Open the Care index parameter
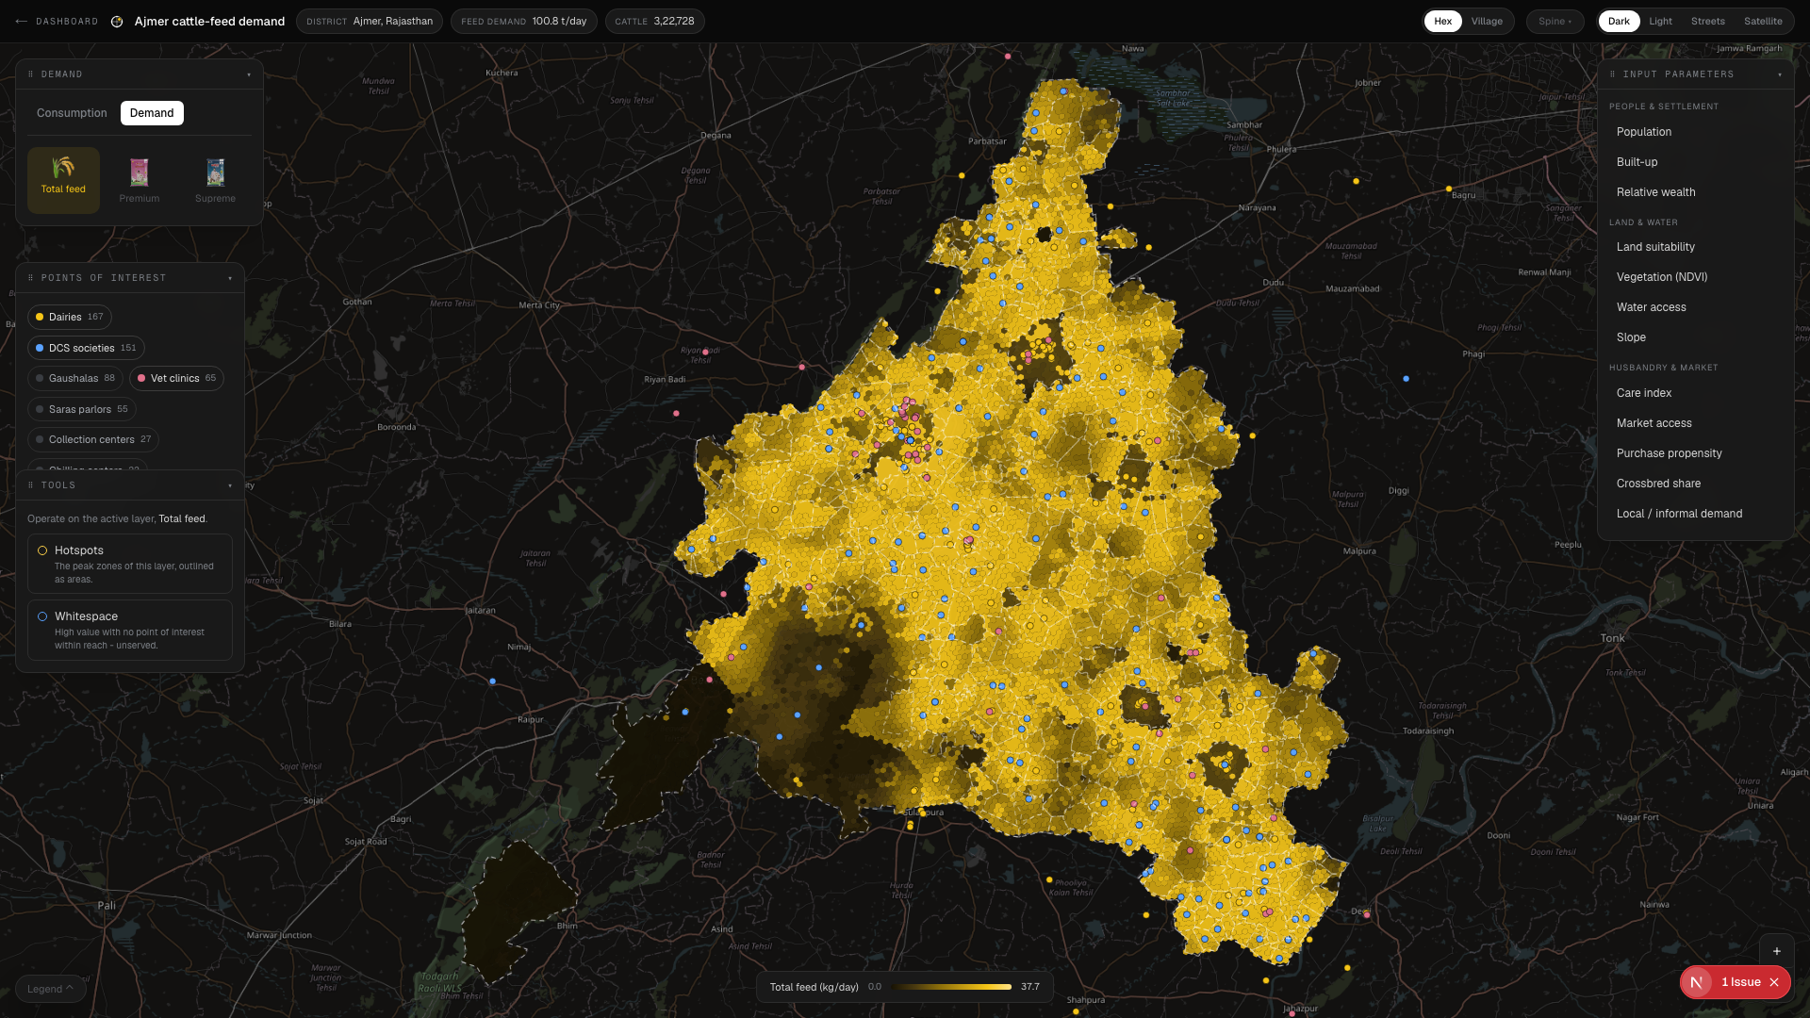 [1696, 393]
